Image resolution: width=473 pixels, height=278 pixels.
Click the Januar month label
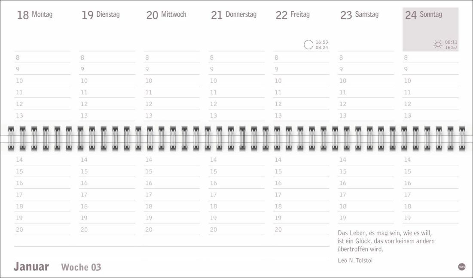31,266
